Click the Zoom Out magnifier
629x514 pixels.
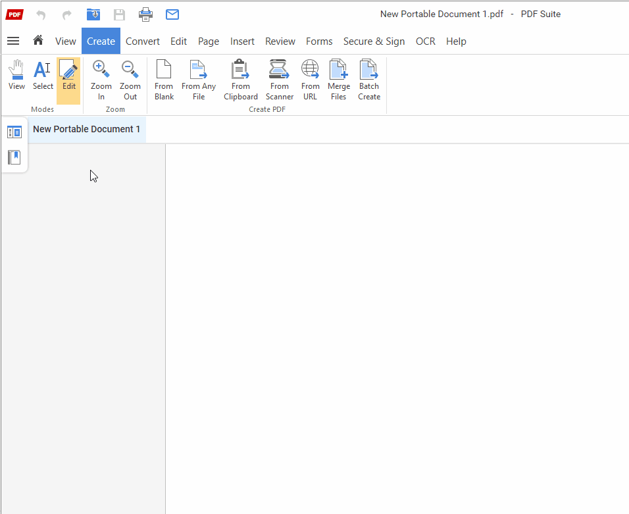point(130,80)
